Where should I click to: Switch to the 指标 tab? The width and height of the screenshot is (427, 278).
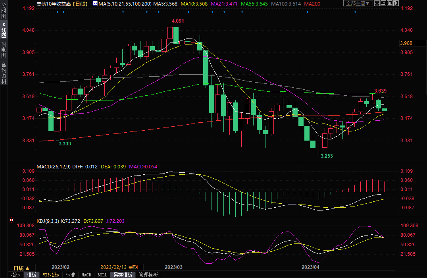point(16,275)
